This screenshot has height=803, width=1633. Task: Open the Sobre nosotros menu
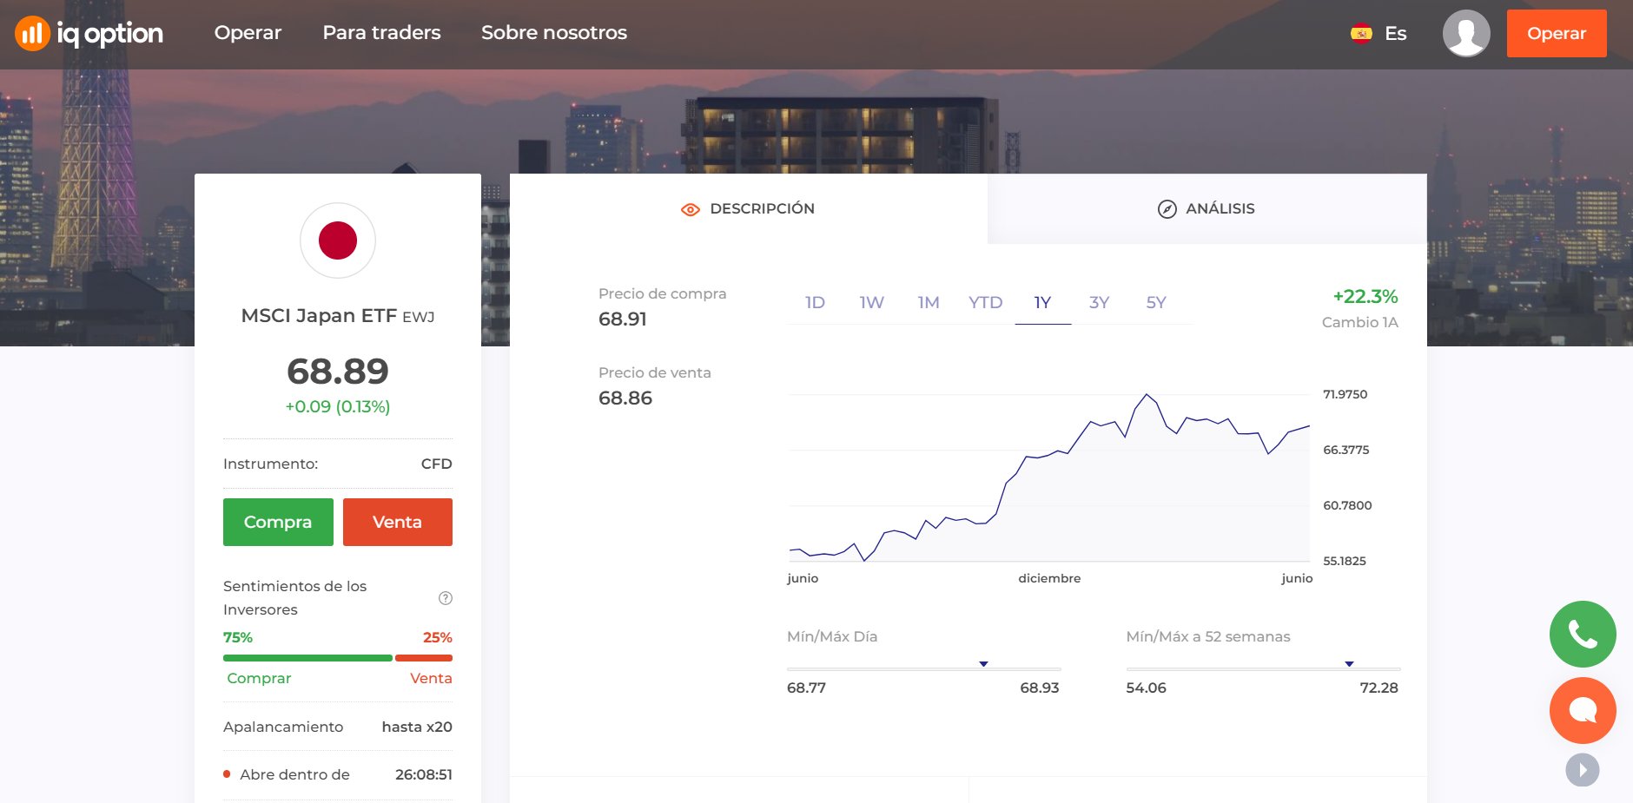click(x=554, y=33)
